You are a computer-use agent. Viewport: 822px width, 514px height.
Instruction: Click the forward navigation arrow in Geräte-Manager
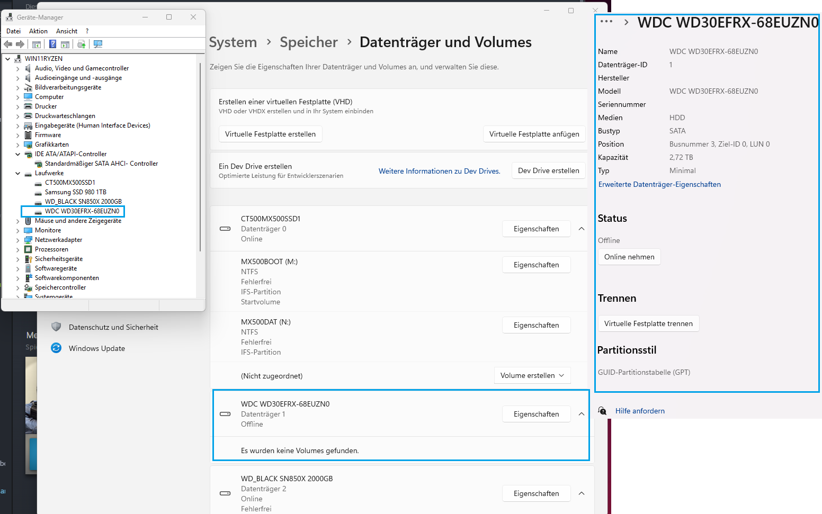(x=20, y=44)
